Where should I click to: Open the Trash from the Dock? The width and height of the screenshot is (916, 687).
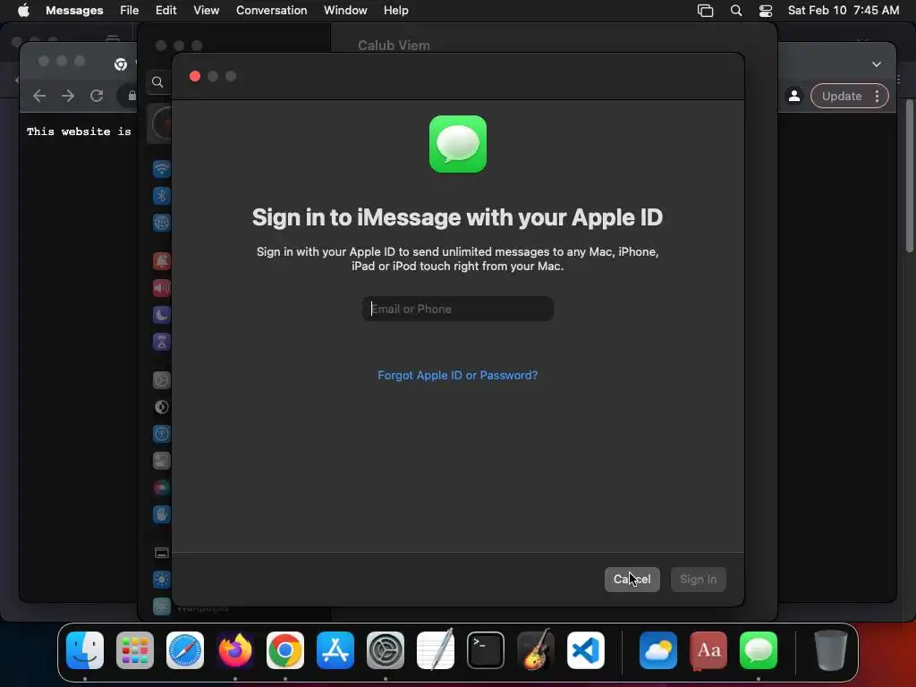tap(831, 650)
